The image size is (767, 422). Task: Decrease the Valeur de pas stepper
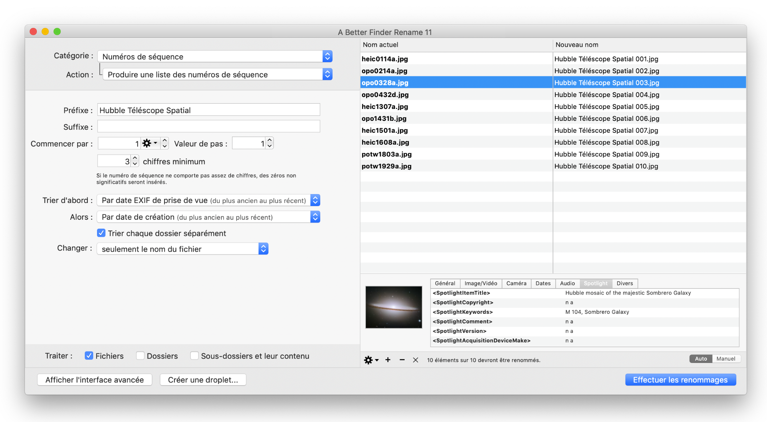(x=270, y=146)
